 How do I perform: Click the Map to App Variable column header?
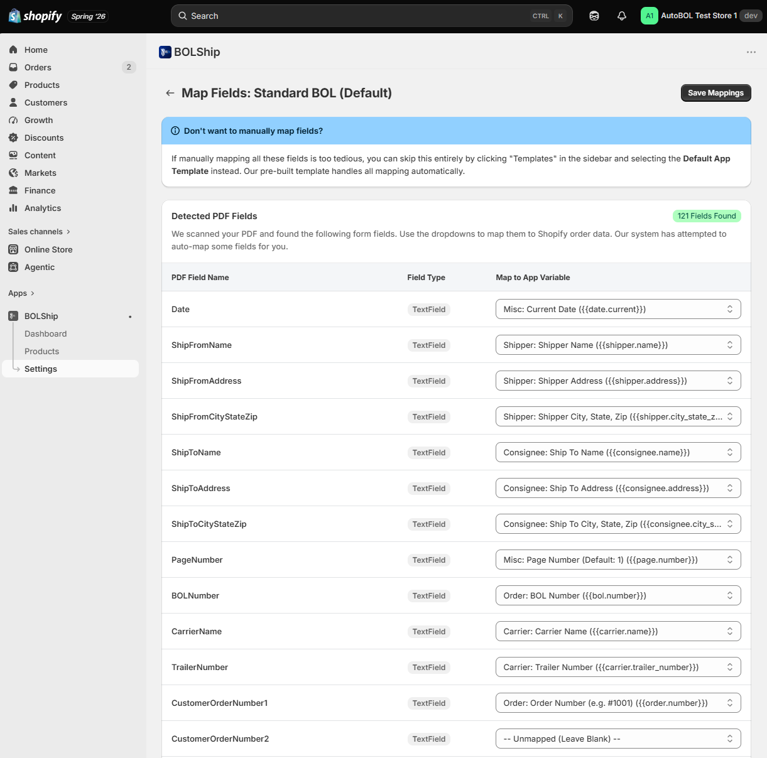(533, 278)
